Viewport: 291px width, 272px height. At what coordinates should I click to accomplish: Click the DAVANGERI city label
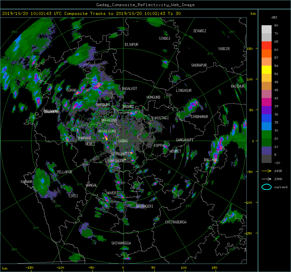tap(145, 206)
